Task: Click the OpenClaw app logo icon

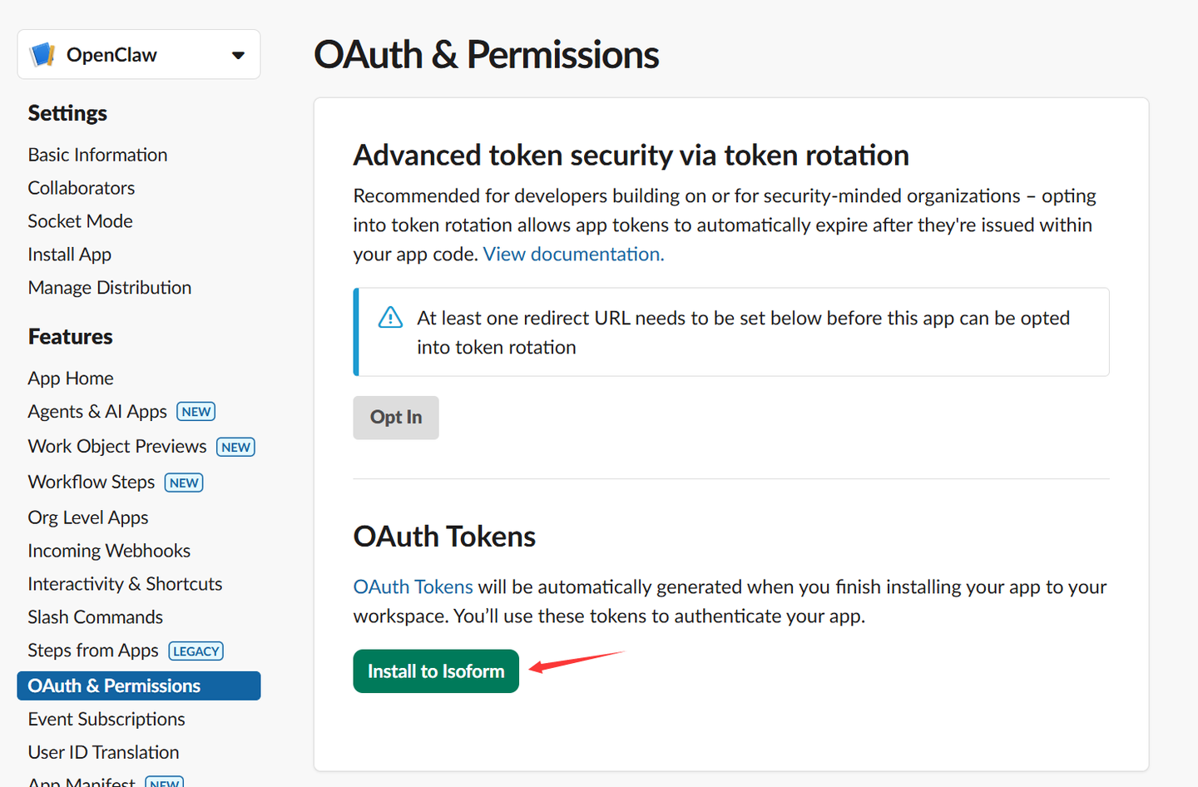Action: [x=42, y=55]
